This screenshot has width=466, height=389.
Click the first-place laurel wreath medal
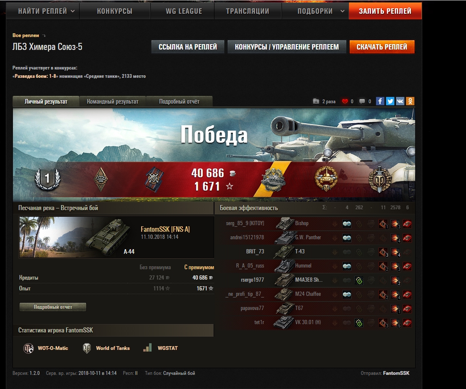tap(47, 179)
